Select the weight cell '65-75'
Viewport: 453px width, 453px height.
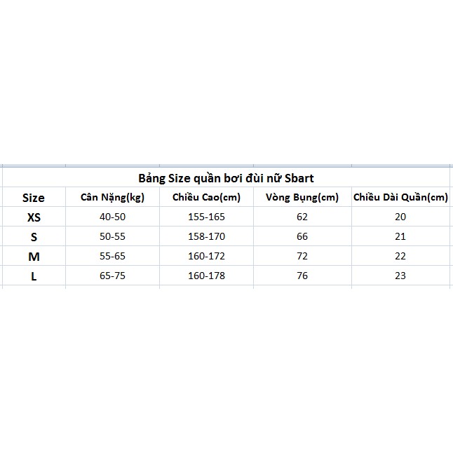pyautogui.click(x=112, y=276)
